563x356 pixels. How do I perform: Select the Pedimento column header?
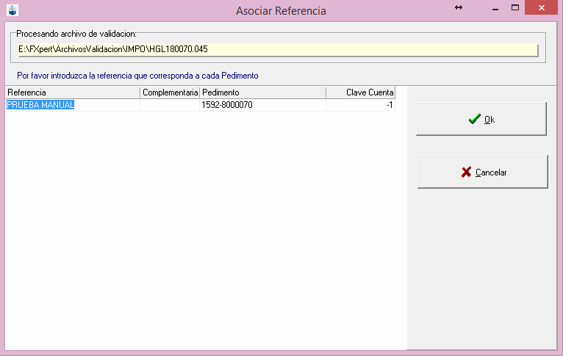point(262,92)
